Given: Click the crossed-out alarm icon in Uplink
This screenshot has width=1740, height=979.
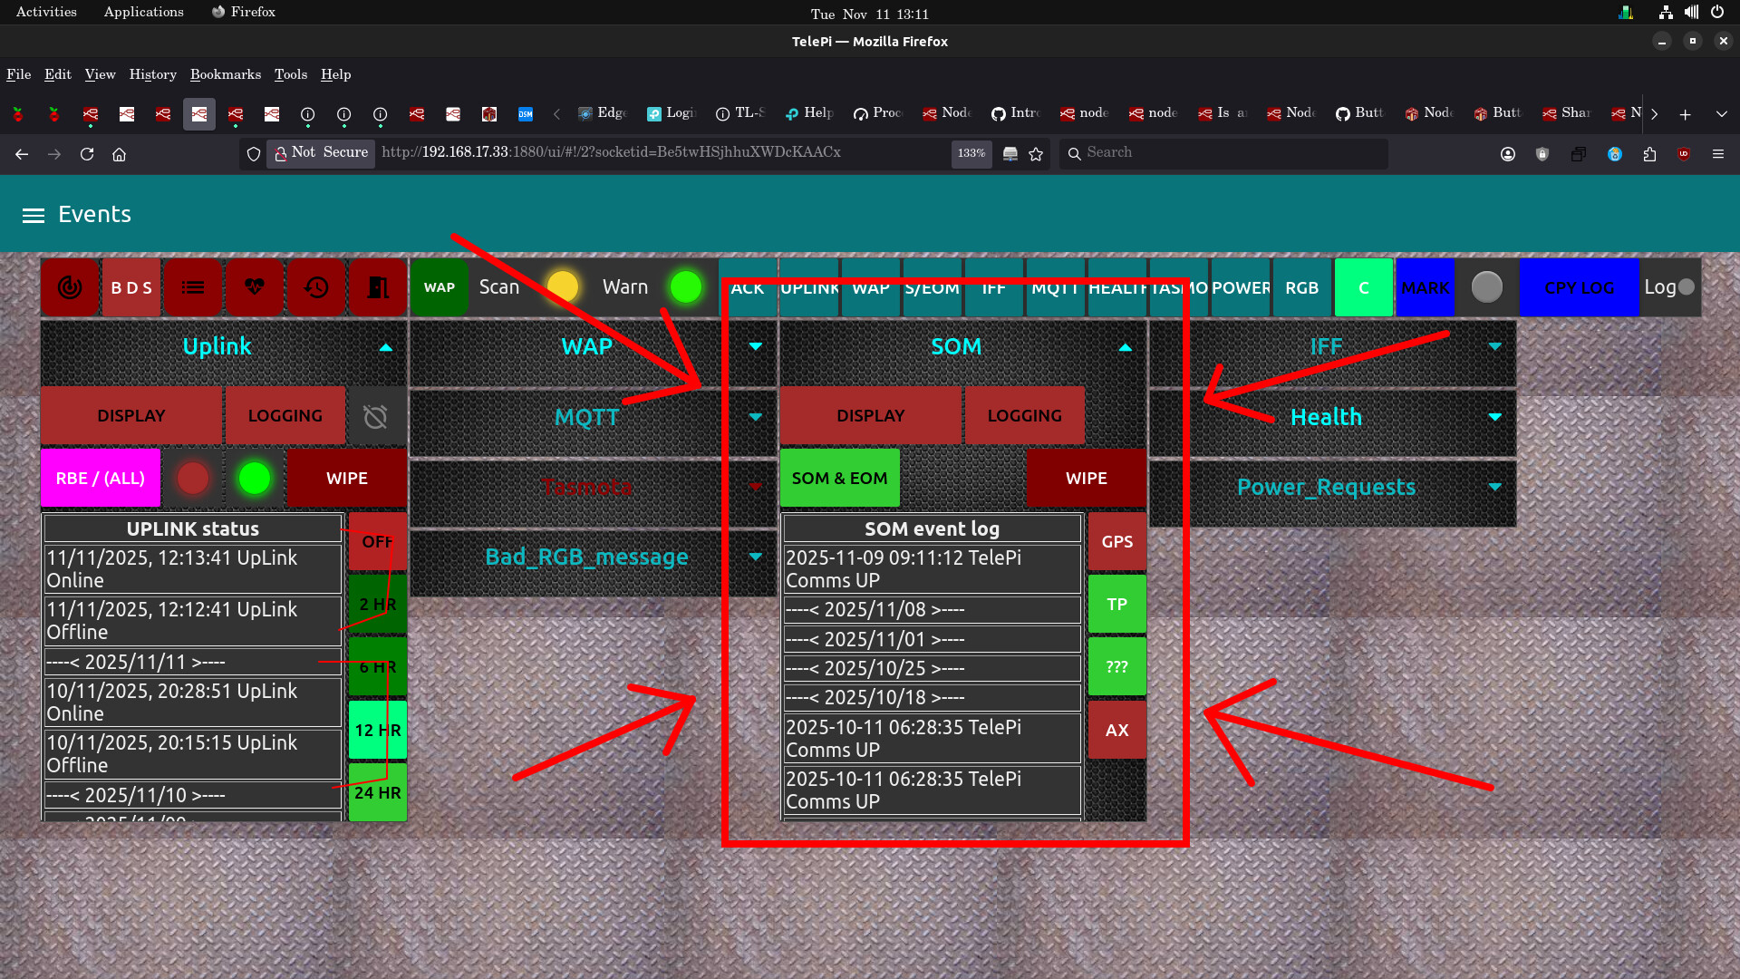Looking at the screenshot, I should [x=375, y=416].
